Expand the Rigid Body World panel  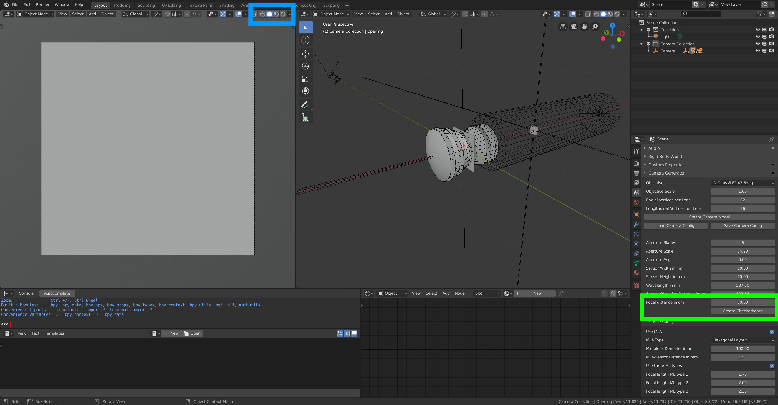pos(665,156)
